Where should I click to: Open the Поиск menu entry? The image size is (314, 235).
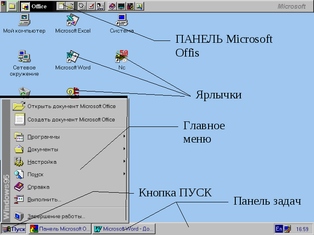coord(69,174)
